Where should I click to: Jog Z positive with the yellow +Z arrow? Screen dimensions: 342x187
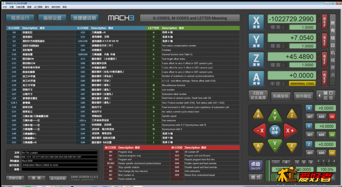(x=292, y=114)
